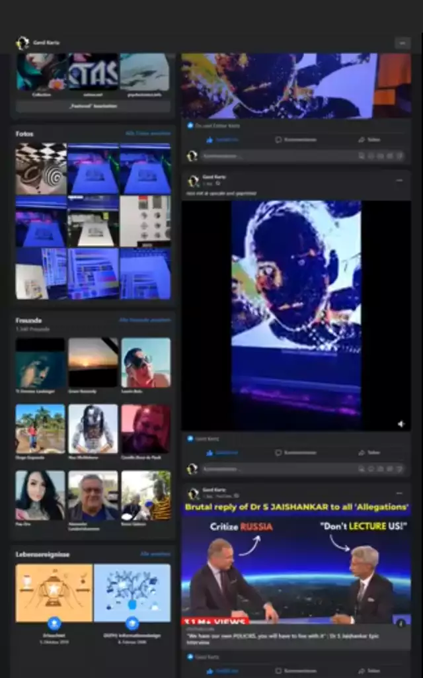Unmute the video with the speaker icon
This screenshot has width=423, height=678.
pos(401,424)
